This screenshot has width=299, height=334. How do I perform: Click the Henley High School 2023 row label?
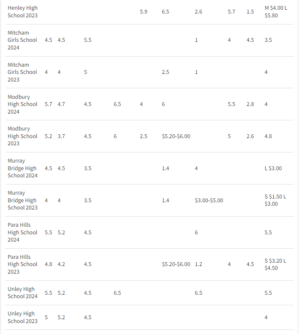(x=22, y=11)
